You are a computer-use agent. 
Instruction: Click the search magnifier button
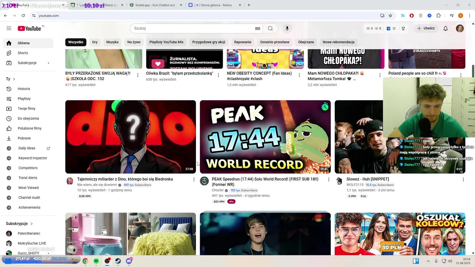(270, 29)
